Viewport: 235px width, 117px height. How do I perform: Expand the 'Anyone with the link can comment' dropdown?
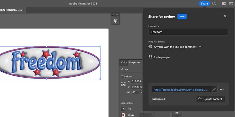coord(200,47)
